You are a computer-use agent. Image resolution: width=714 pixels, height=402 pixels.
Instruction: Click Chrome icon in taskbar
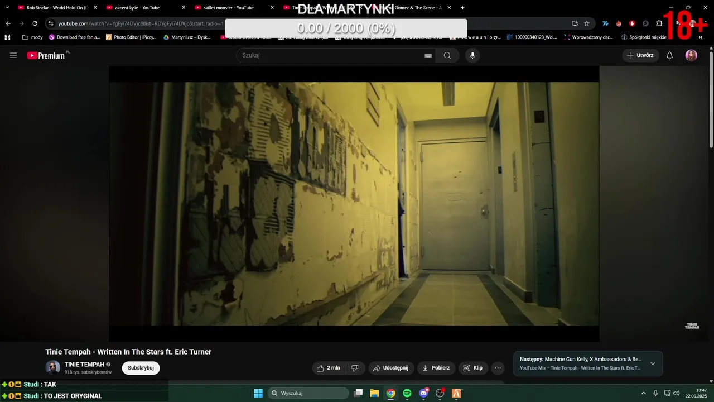(391, 393)
